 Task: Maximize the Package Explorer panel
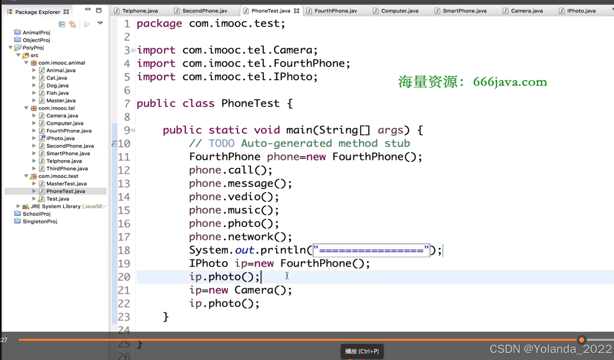[99, 10]
